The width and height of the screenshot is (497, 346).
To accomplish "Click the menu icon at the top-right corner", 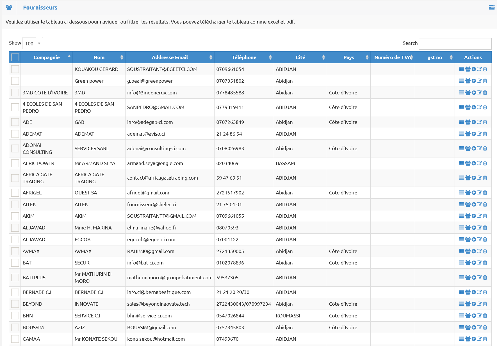I will click(x=491, y=8).
